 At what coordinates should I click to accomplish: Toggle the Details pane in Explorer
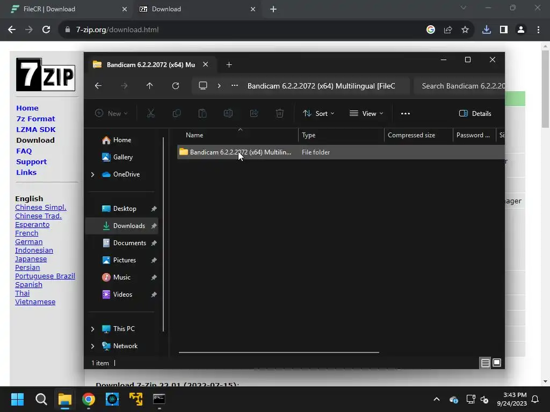coord(475,114)
